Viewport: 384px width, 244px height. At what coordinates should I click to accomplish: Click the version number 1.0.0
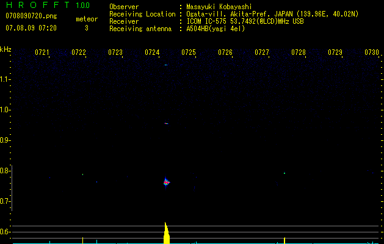(x=83, y=5)
